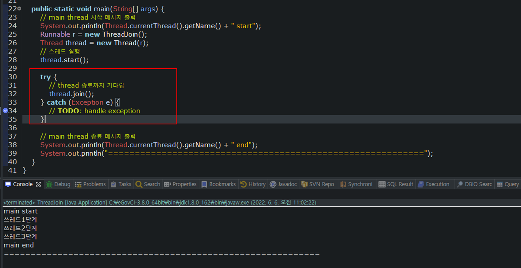
Task: Click the Problems tab icon
Action: click(78, 184)
